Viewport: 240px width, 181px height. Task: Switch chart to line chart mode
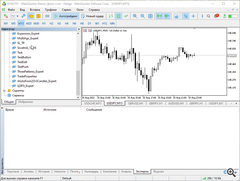[x=126, y=16]
